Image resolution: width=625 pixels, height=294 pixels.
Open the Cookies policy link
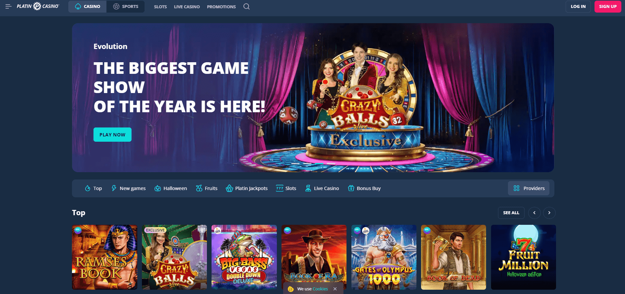coord(320,289)
